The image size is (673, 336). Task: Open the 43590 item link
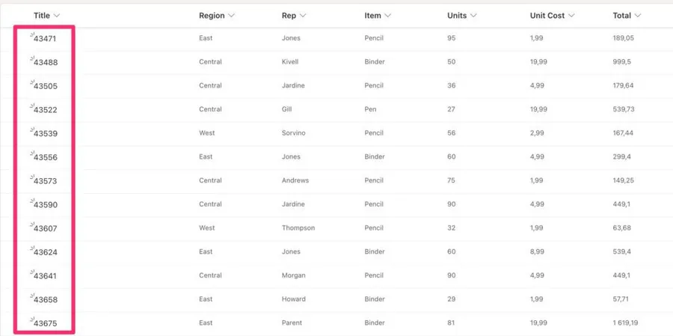click(x=46, y=205)
